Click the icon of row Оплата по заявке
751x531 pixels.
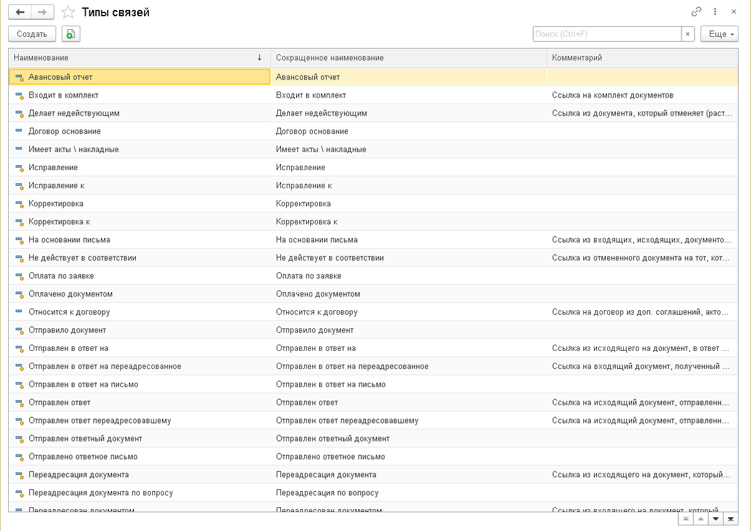tap(19, 276)
